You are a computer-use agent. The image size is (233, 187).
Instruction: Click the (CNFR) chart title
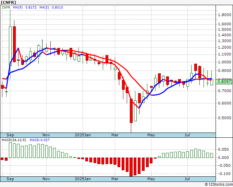coord(8,2)
